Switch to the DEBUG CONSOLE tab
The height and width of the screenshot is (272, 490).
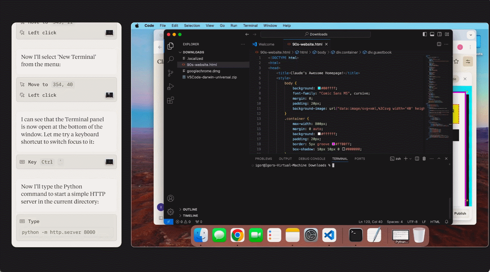[x=312, y=159]
